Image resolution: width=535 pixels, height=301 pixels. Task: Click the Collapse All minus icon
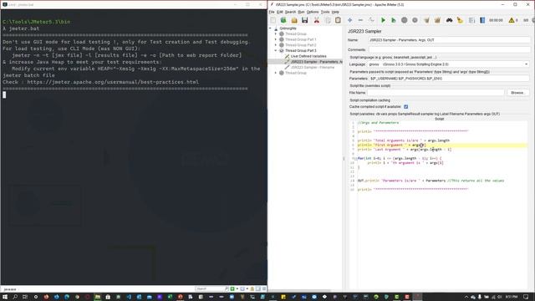360,20
